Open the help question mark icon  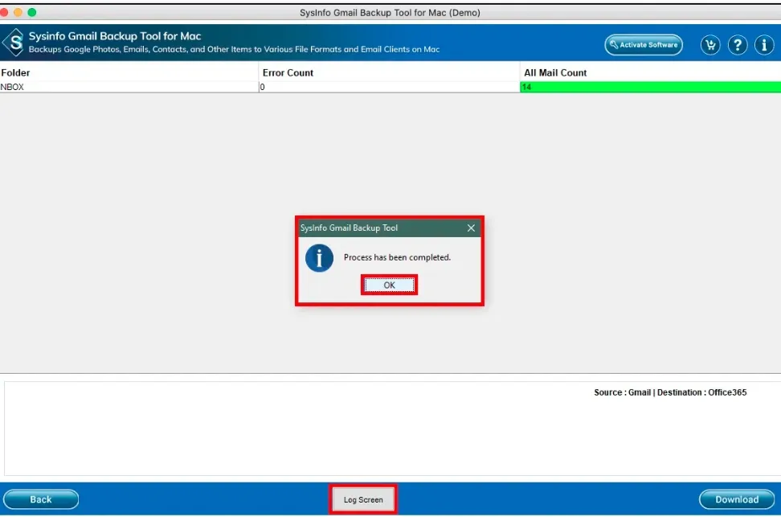coord(737,45)
